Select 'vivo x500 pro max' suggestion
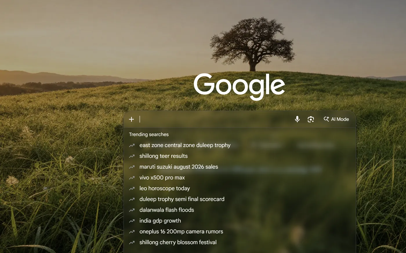 pos(240,178)
